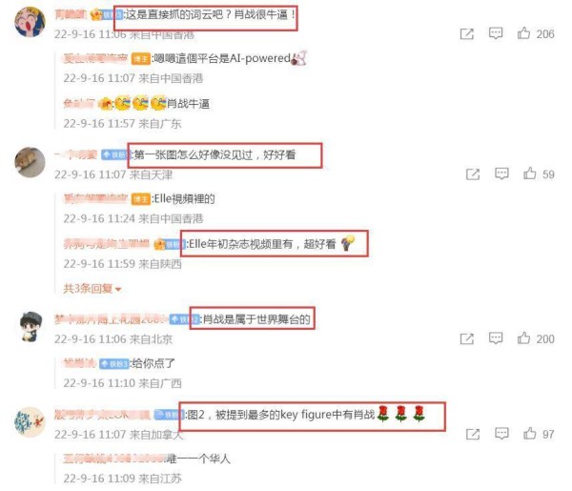572x491 pixels.
Task: Repost the comment from 加拿大
Action: 473,434
